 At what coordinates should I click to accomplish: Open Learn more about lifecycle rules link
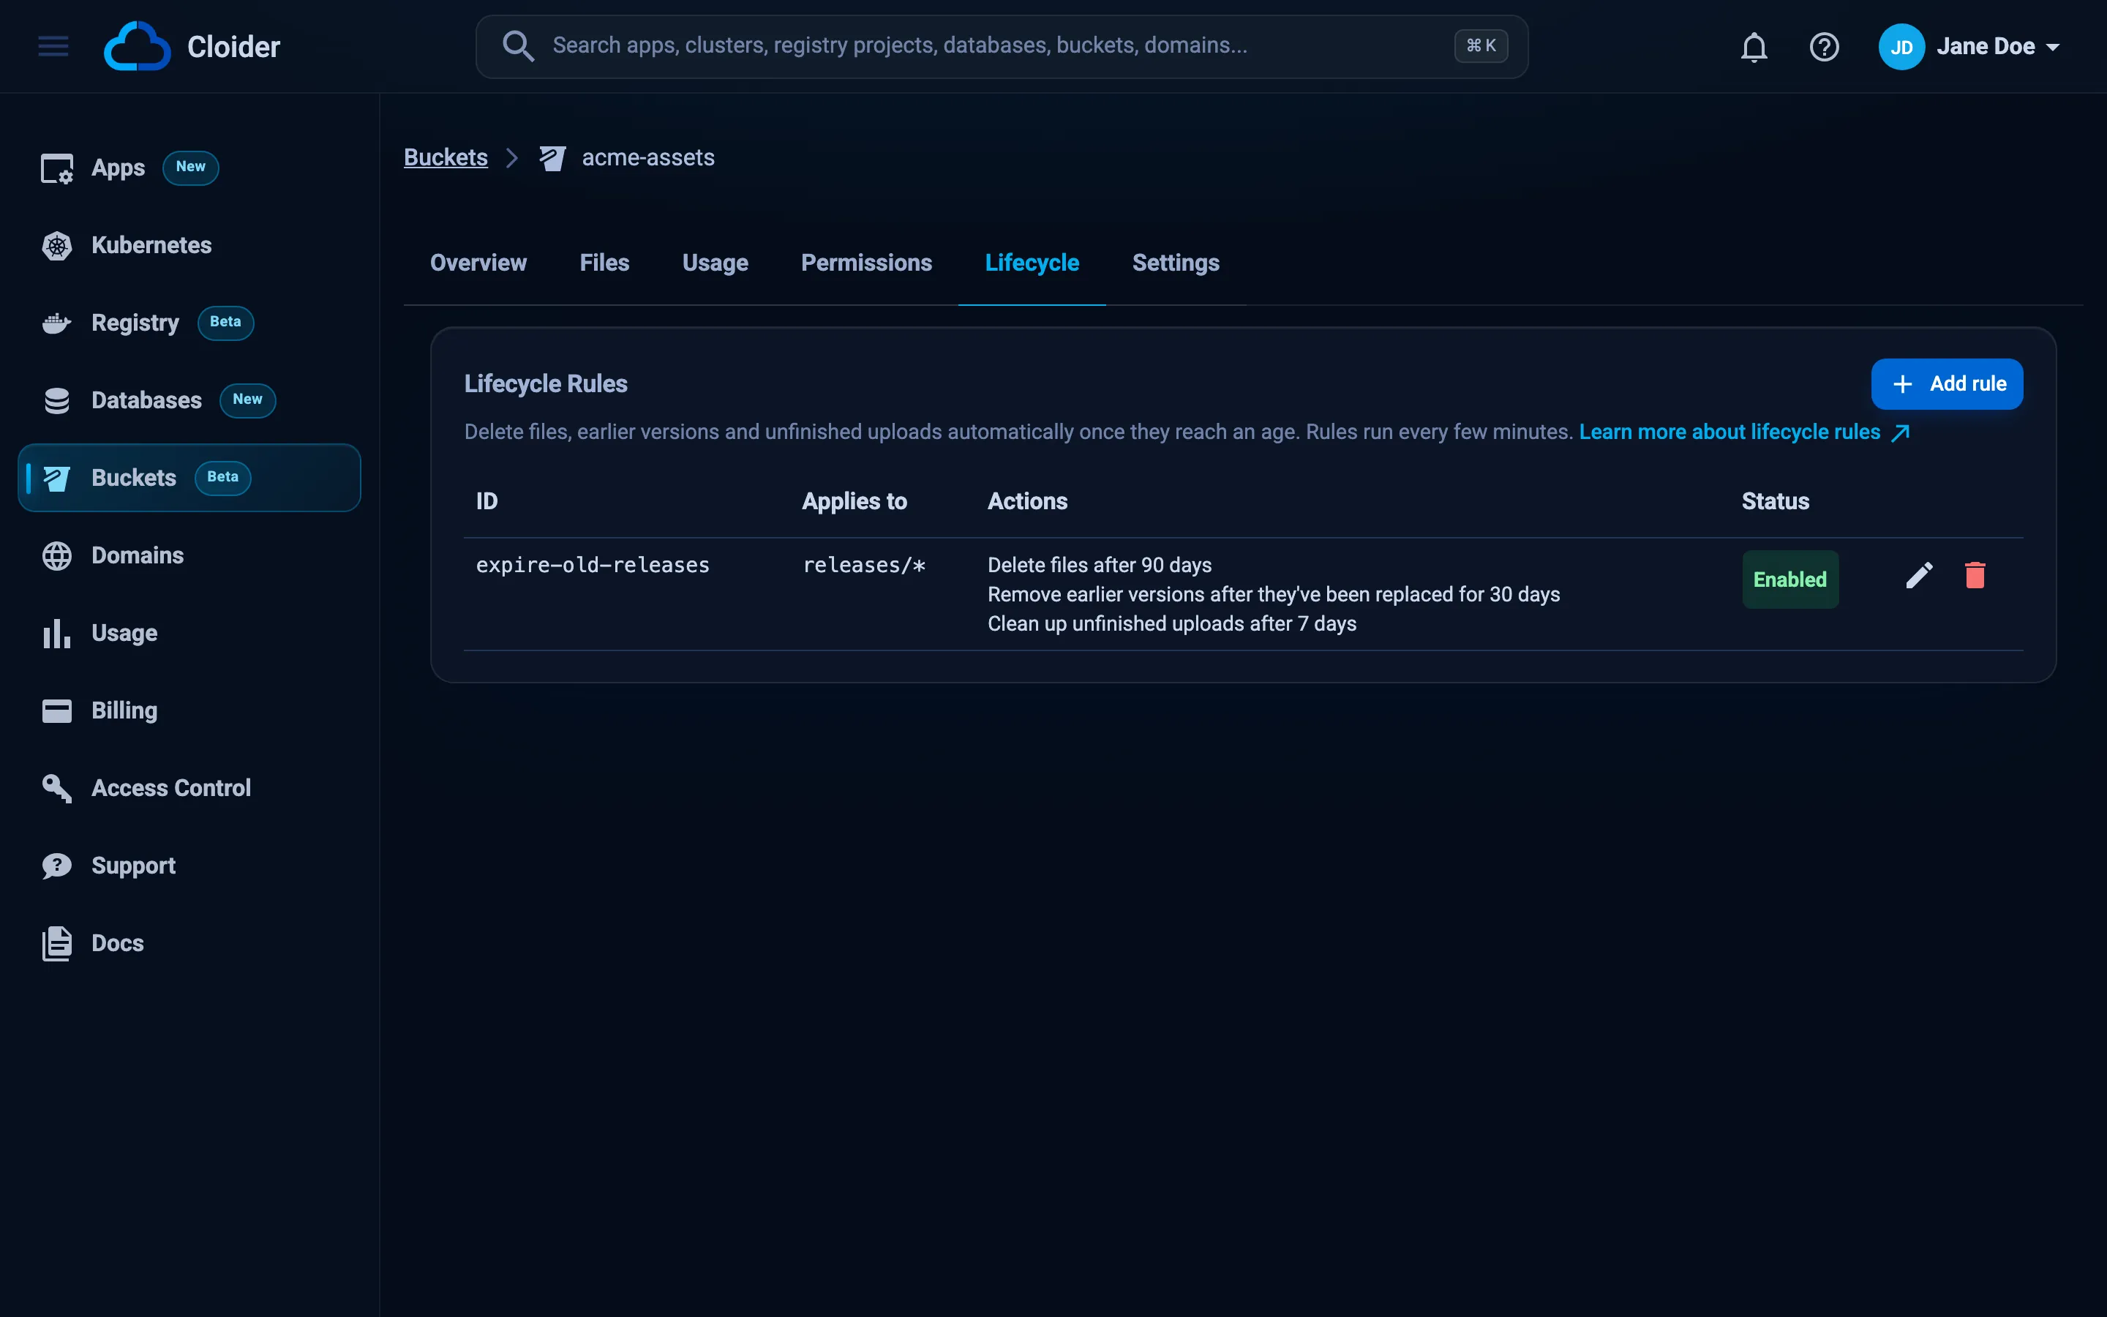(1744, 432)
